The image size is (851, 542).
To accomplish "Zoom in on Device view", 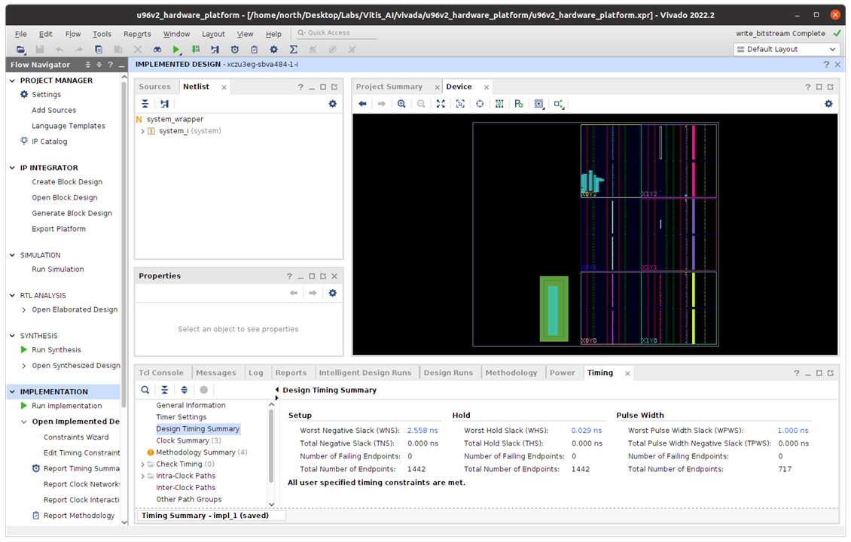I will pos(401,104).
